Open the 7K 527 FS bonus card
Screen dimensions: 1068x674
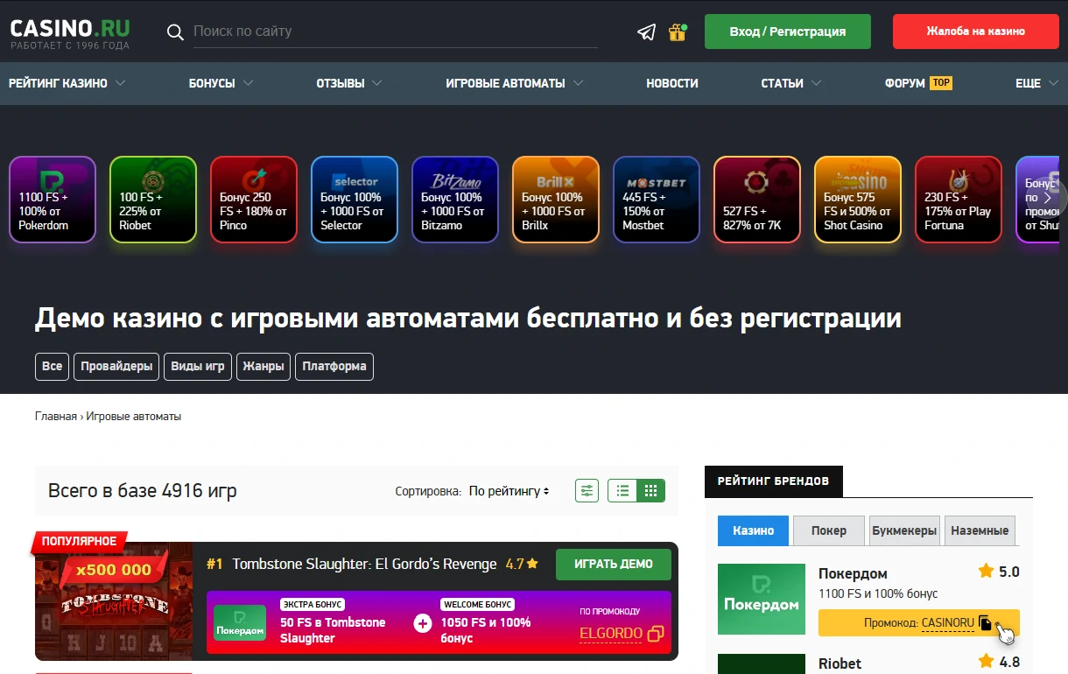pyautogui.click(x=757, y=200)
